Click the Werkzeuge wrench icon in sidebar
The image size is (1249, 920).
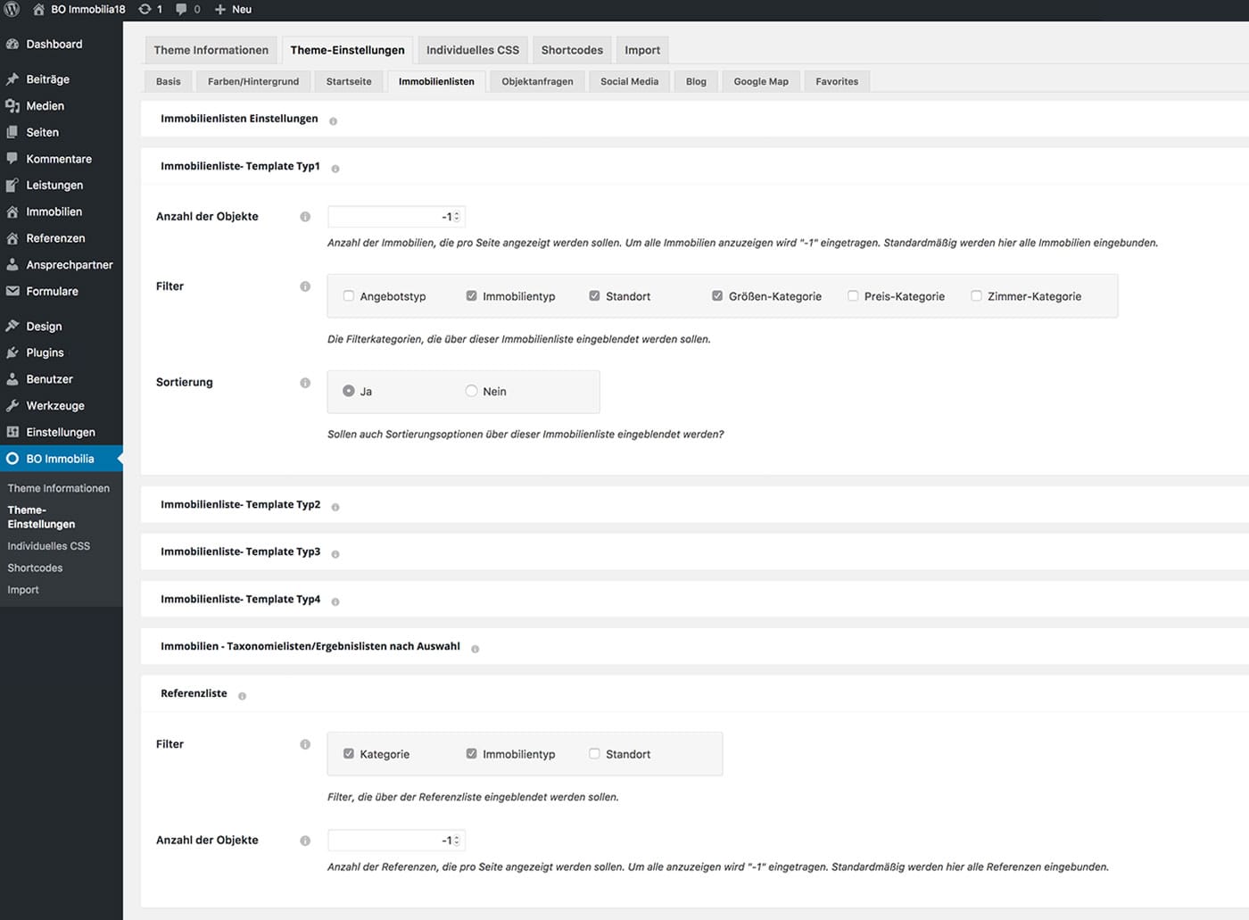[12, 405]
